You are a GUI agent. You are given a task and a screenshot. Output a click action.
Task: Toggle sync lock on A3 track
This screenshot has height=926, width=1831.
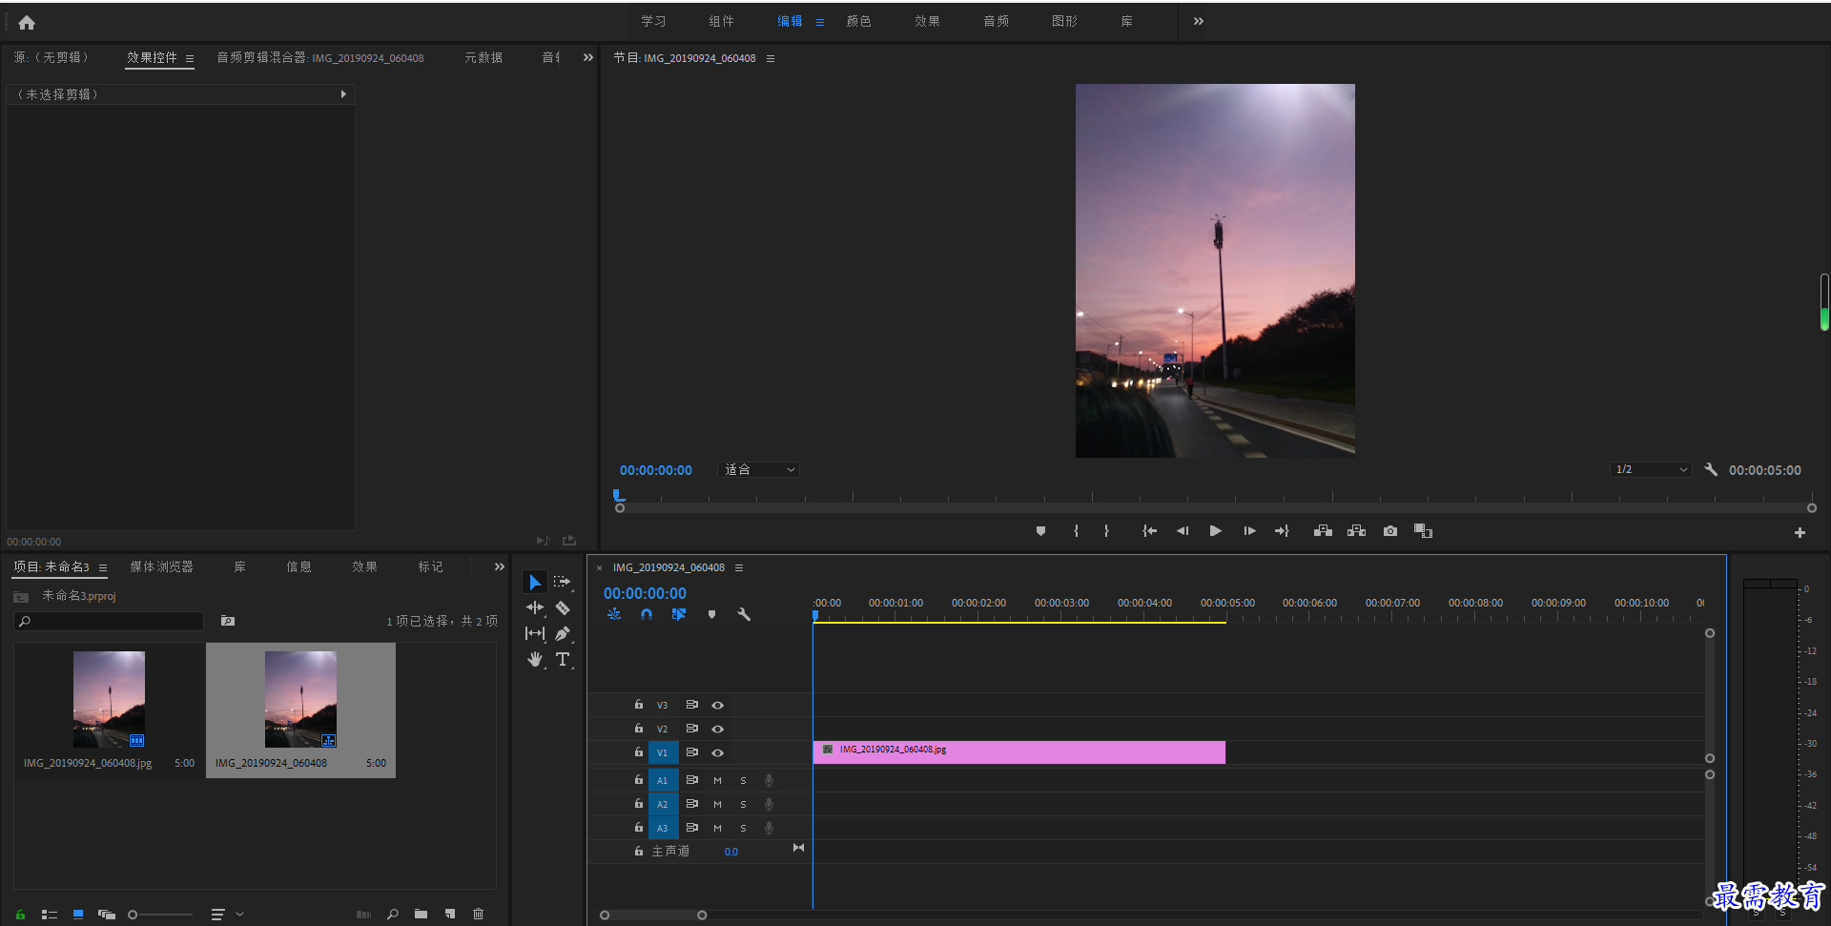[x=692, y=828]
